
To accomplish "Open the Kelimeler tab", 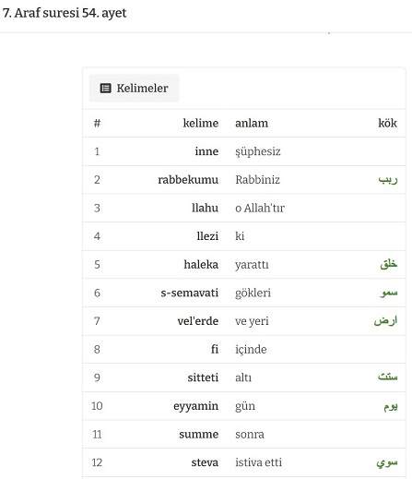I will (134, 89).
